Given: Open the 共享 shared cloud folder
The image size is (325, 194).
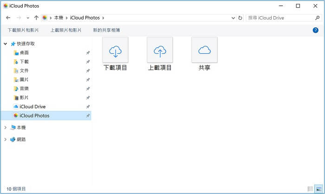Looking at the screenshot, I should click(204, 50).
